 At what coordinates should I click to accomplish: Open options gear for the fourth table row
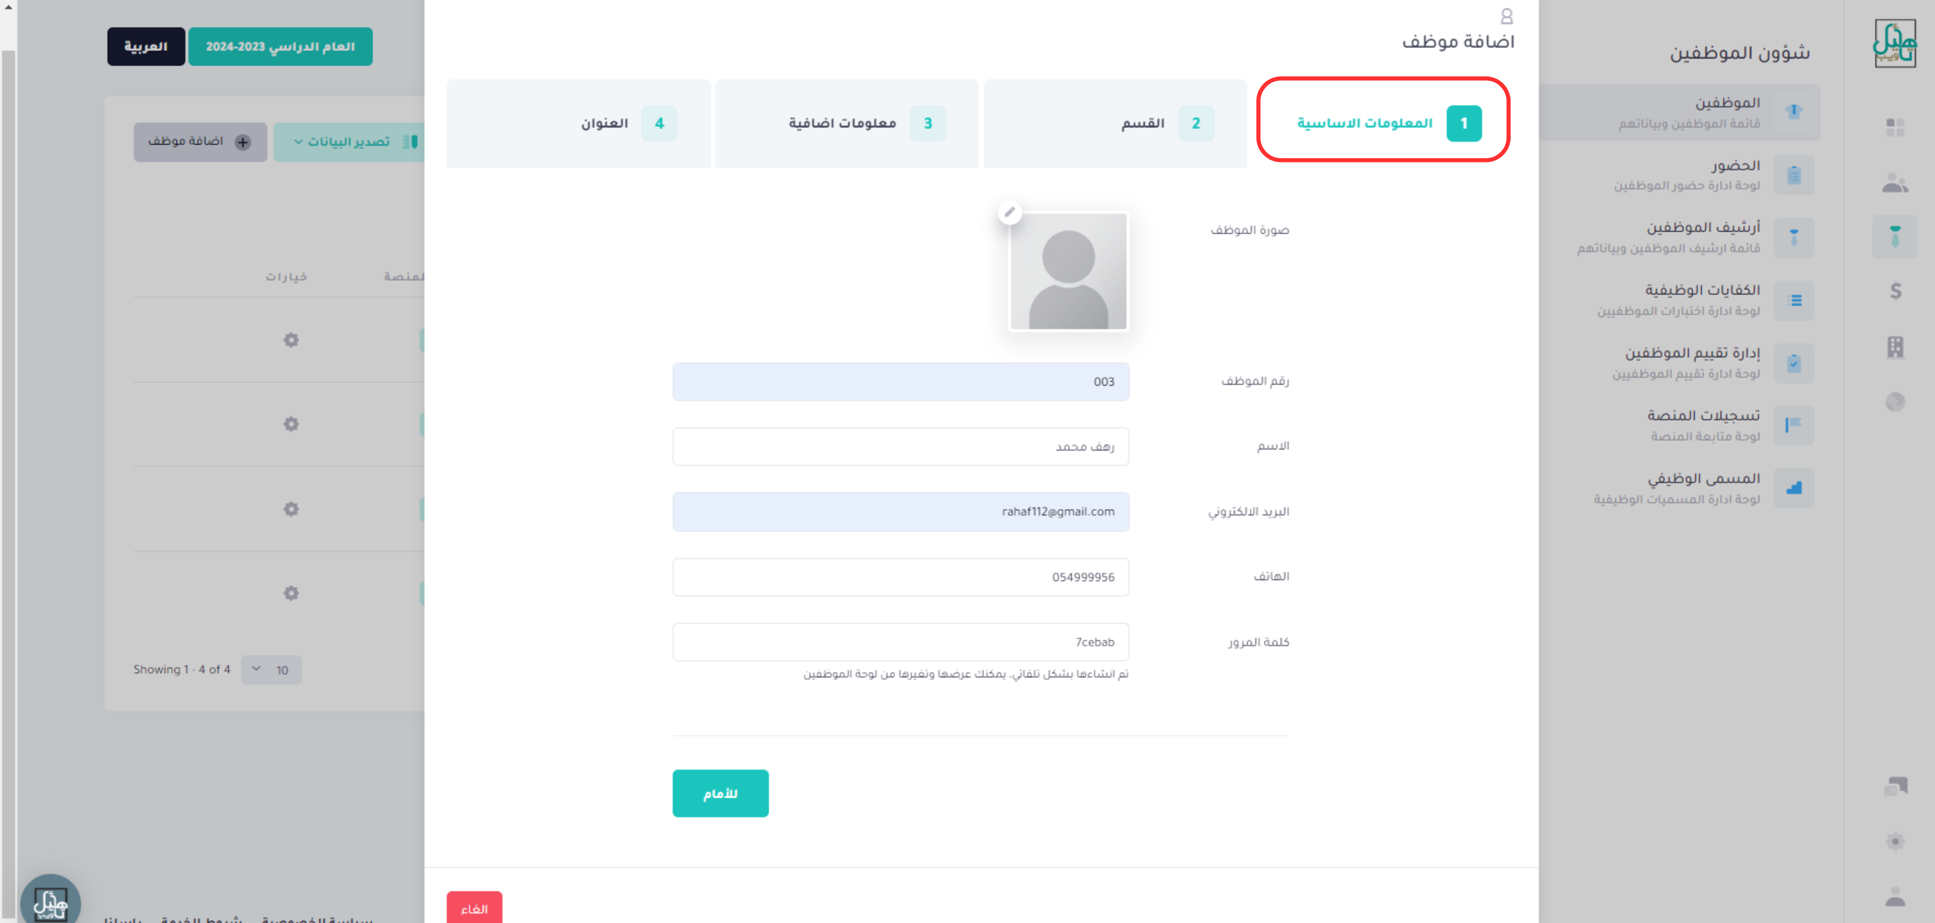(291, 593)
